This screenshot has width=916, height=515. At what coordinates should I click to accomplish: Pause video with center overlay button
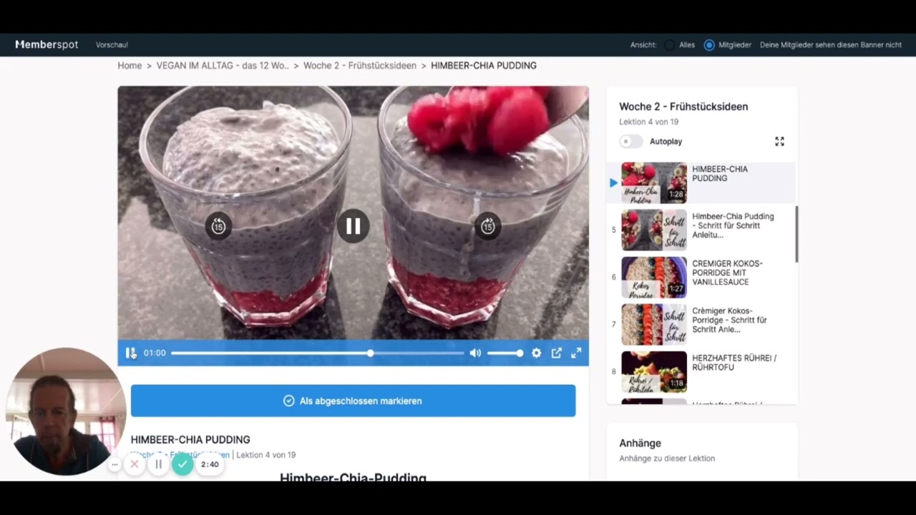[354, 226]
